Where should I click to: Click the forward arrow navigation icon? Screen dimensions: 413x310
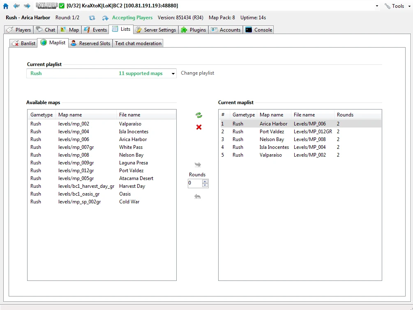pyautogui.click(x=27, y=6)
